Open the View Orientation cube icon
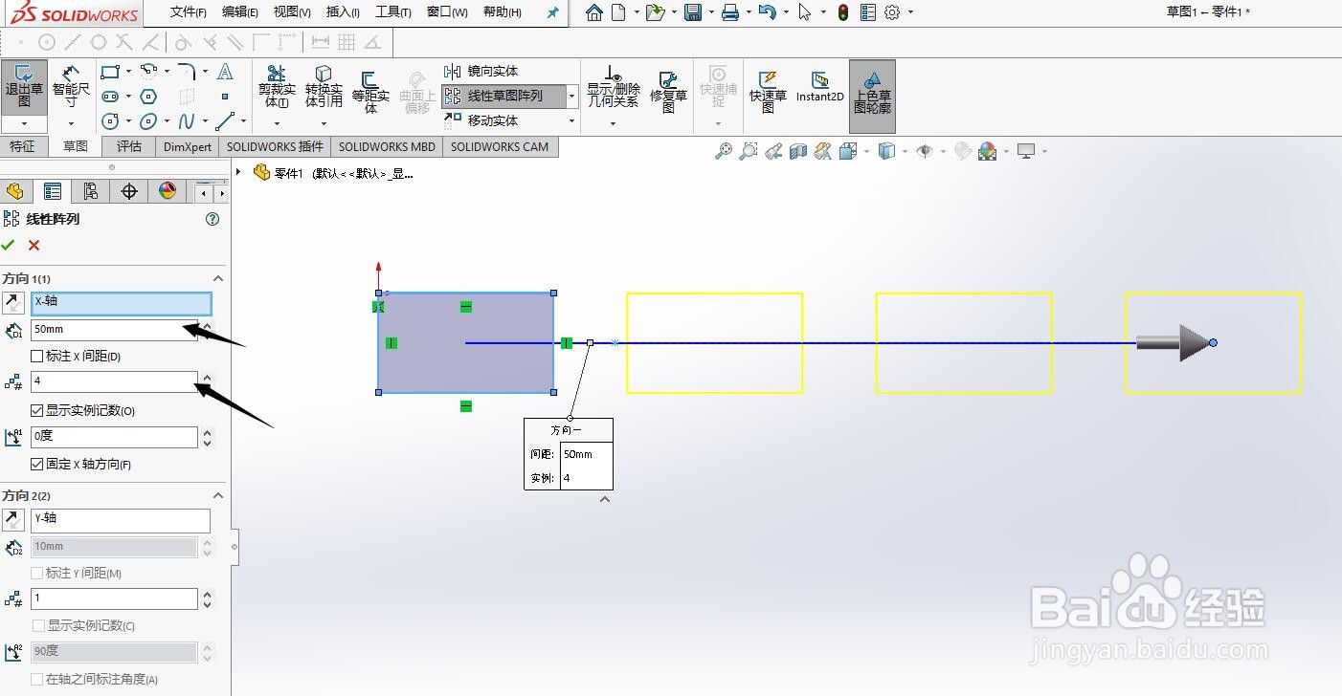This screenshot has width=1342, height=696. 848,151
